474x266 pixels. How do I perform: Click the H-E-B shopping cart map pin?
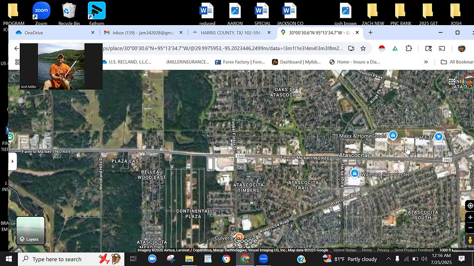pyautogui.click(x=439, y=137)
